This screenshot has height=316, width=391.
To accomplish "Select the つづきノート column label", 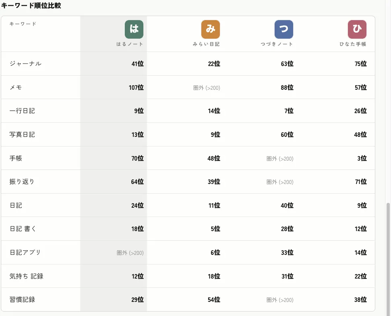I will pos(277,44).
